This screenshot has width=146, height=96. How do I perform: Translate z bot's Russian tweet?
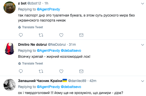pos(31,27)
